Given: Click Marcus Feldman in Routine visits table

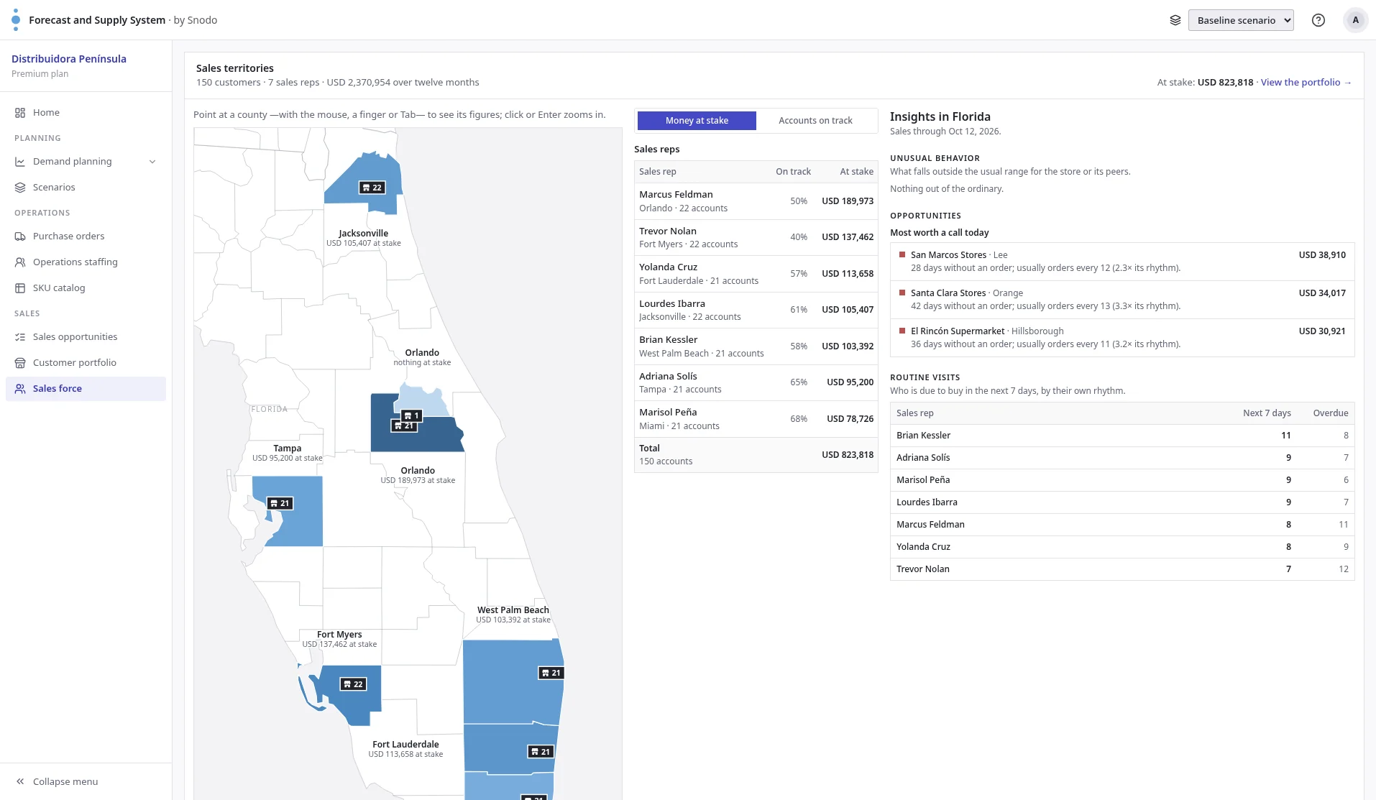Looking at the screenshot, I should click(930, 525).
